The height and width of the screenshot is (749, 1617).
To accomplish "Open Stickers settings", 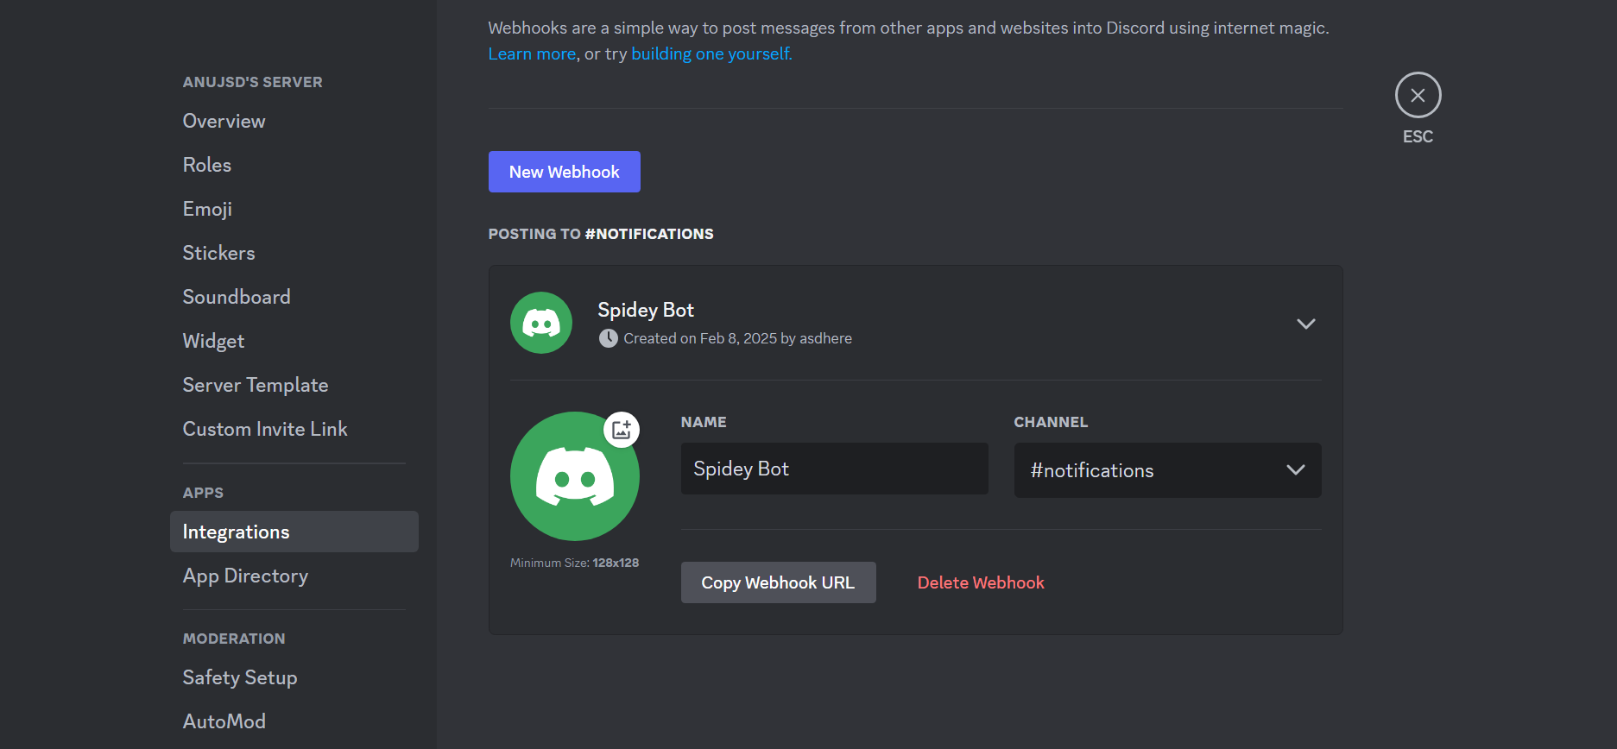I will tap(294, 253).
